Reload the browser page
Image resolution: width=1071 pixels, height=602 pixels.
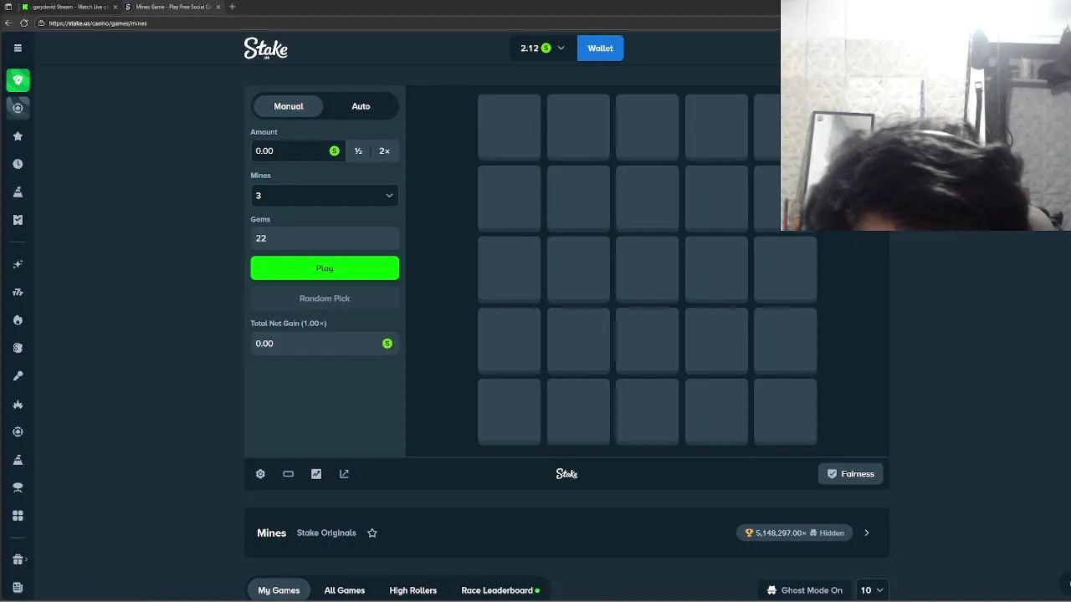(x=23, y=23)
